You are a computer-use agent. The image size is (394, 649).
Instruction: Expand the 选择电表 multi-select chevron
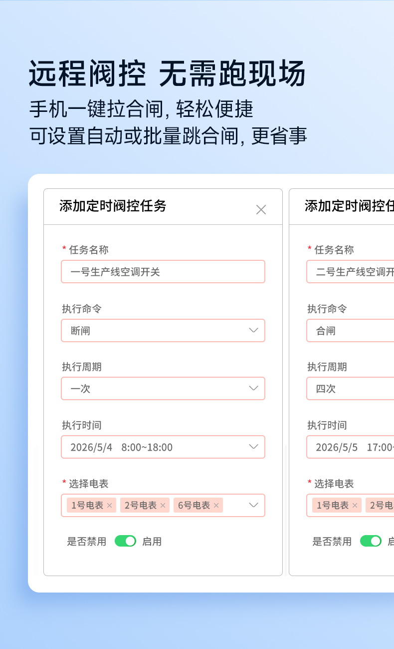(x=253, y=505)
